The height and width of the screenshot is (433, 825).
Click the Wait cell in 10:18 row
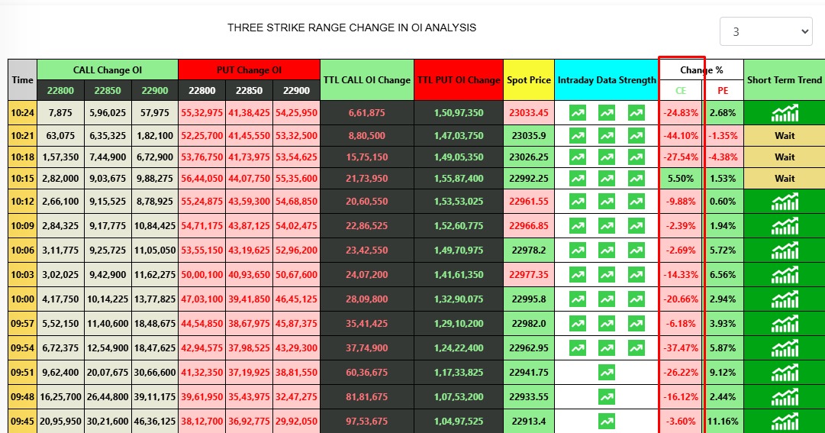tap(785, 157)
